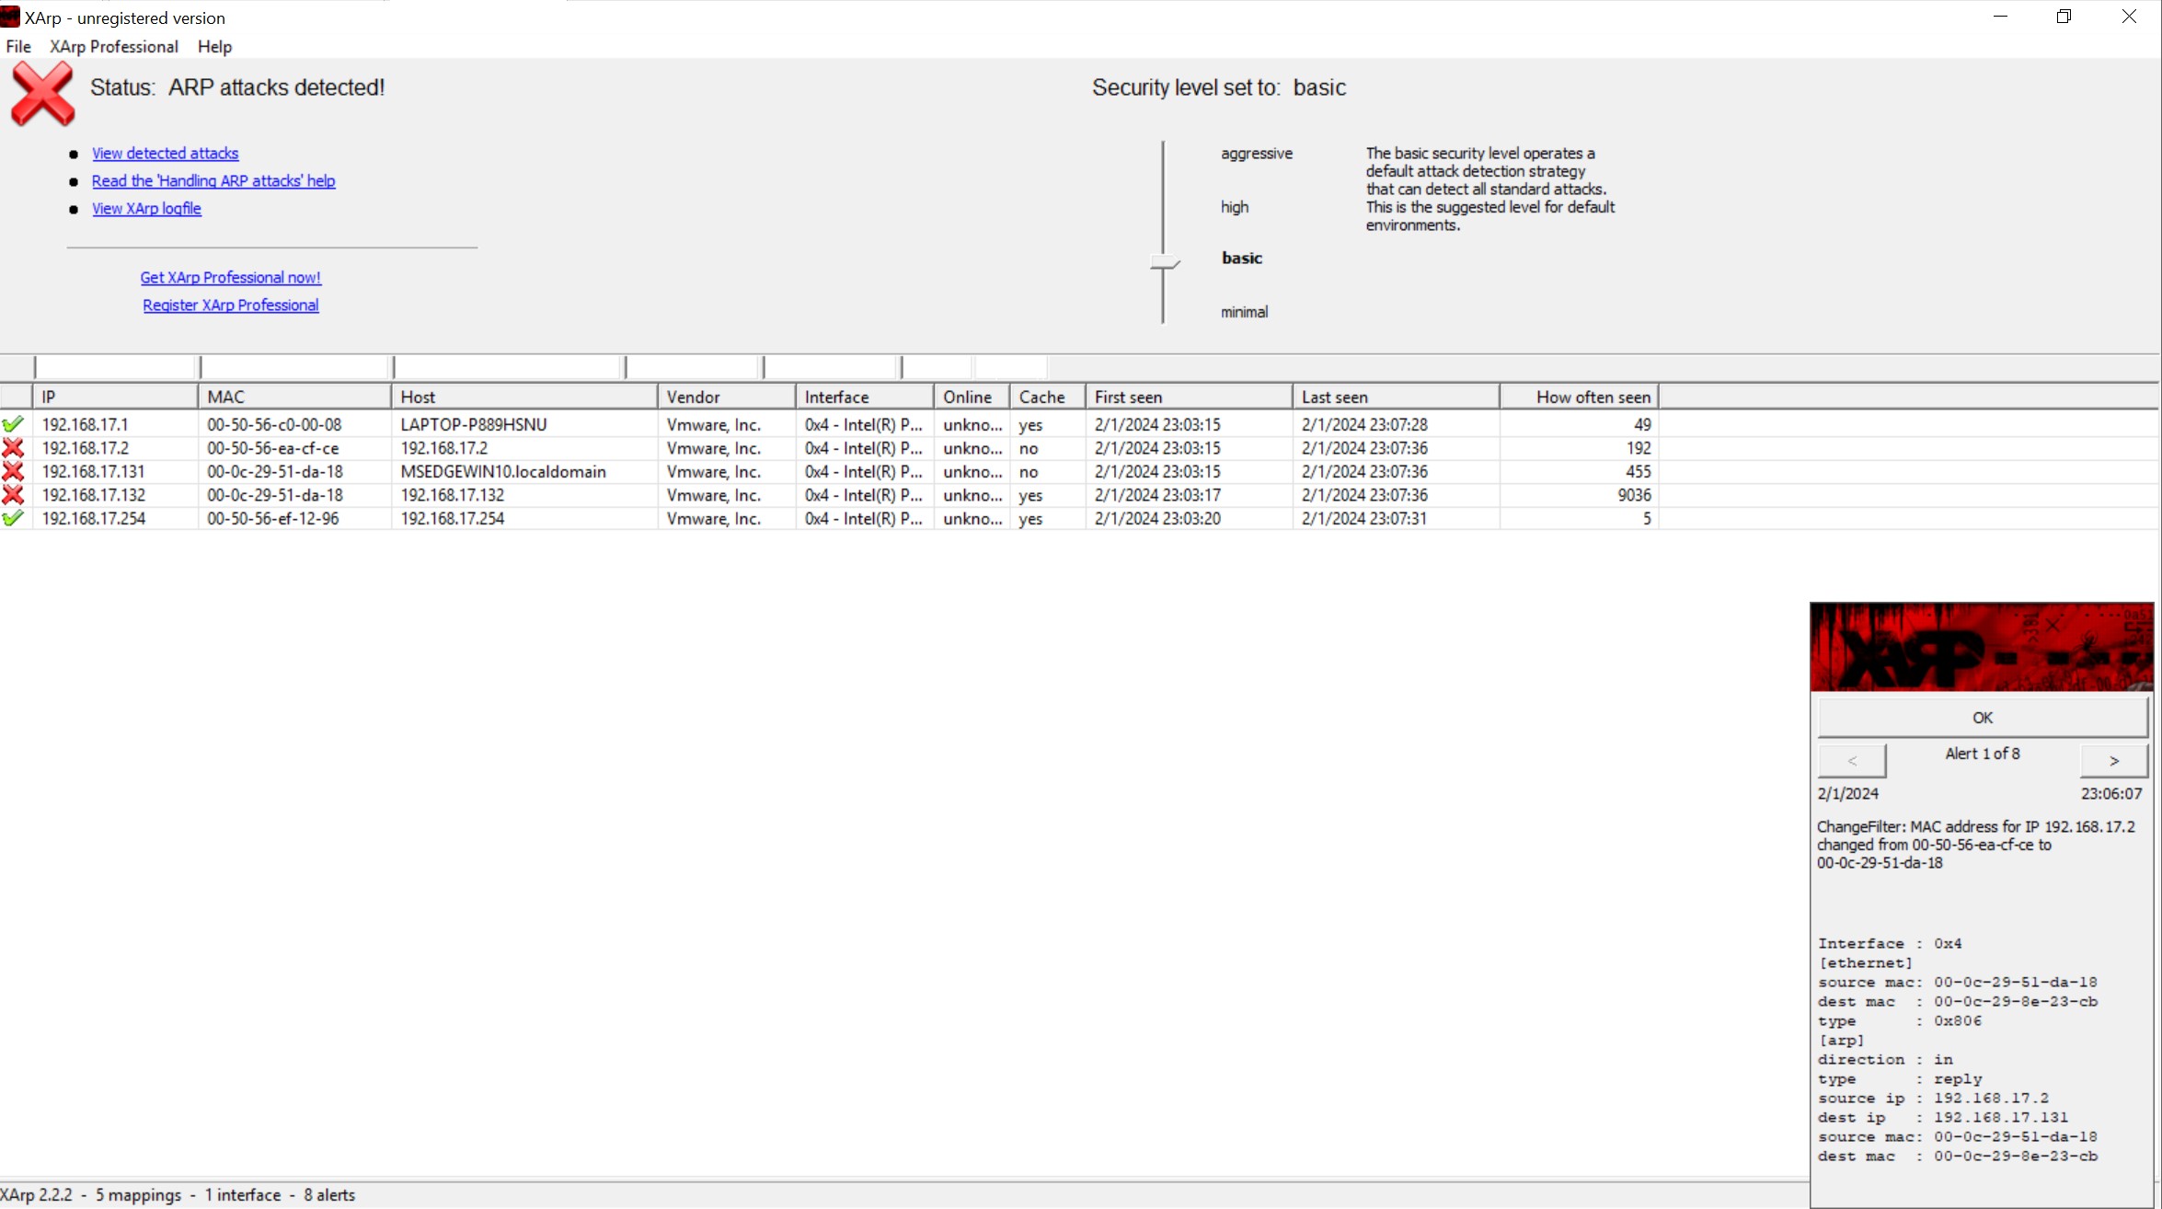Click red X icon for 192.168.17.132 row
This screenshot has width=2162, height=1209.
click(13, 495)
